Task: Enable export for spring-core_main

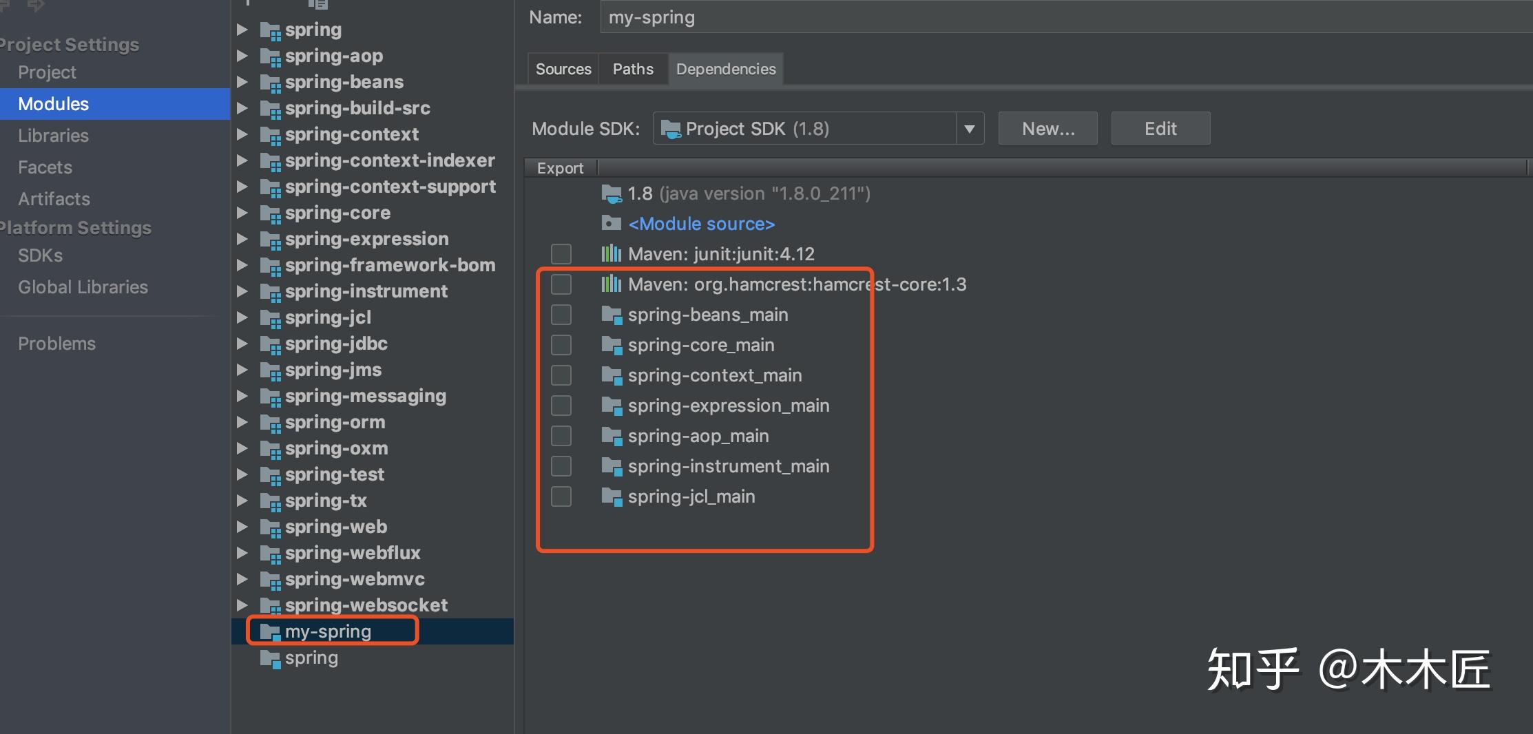Action: [561, 345]
